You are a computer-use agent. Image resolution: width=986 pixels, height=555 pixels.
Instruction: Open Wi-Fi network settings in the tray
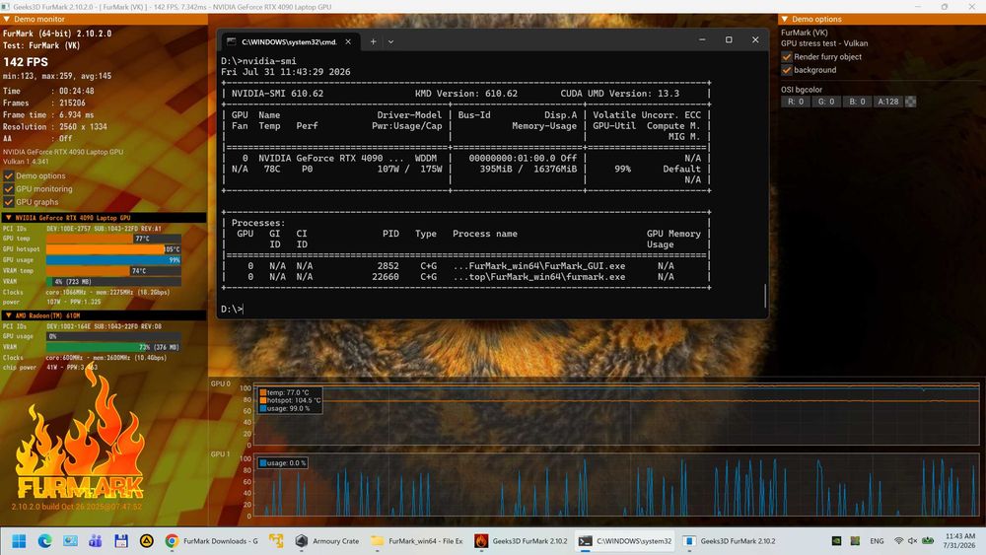pos(898,540)
